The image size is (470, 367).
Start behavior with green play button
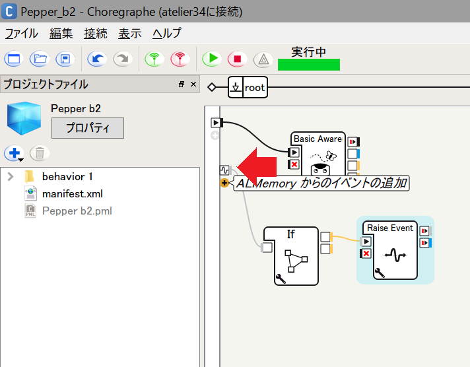212,59
